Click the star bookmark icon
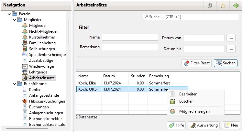 (x=222, y=5)
